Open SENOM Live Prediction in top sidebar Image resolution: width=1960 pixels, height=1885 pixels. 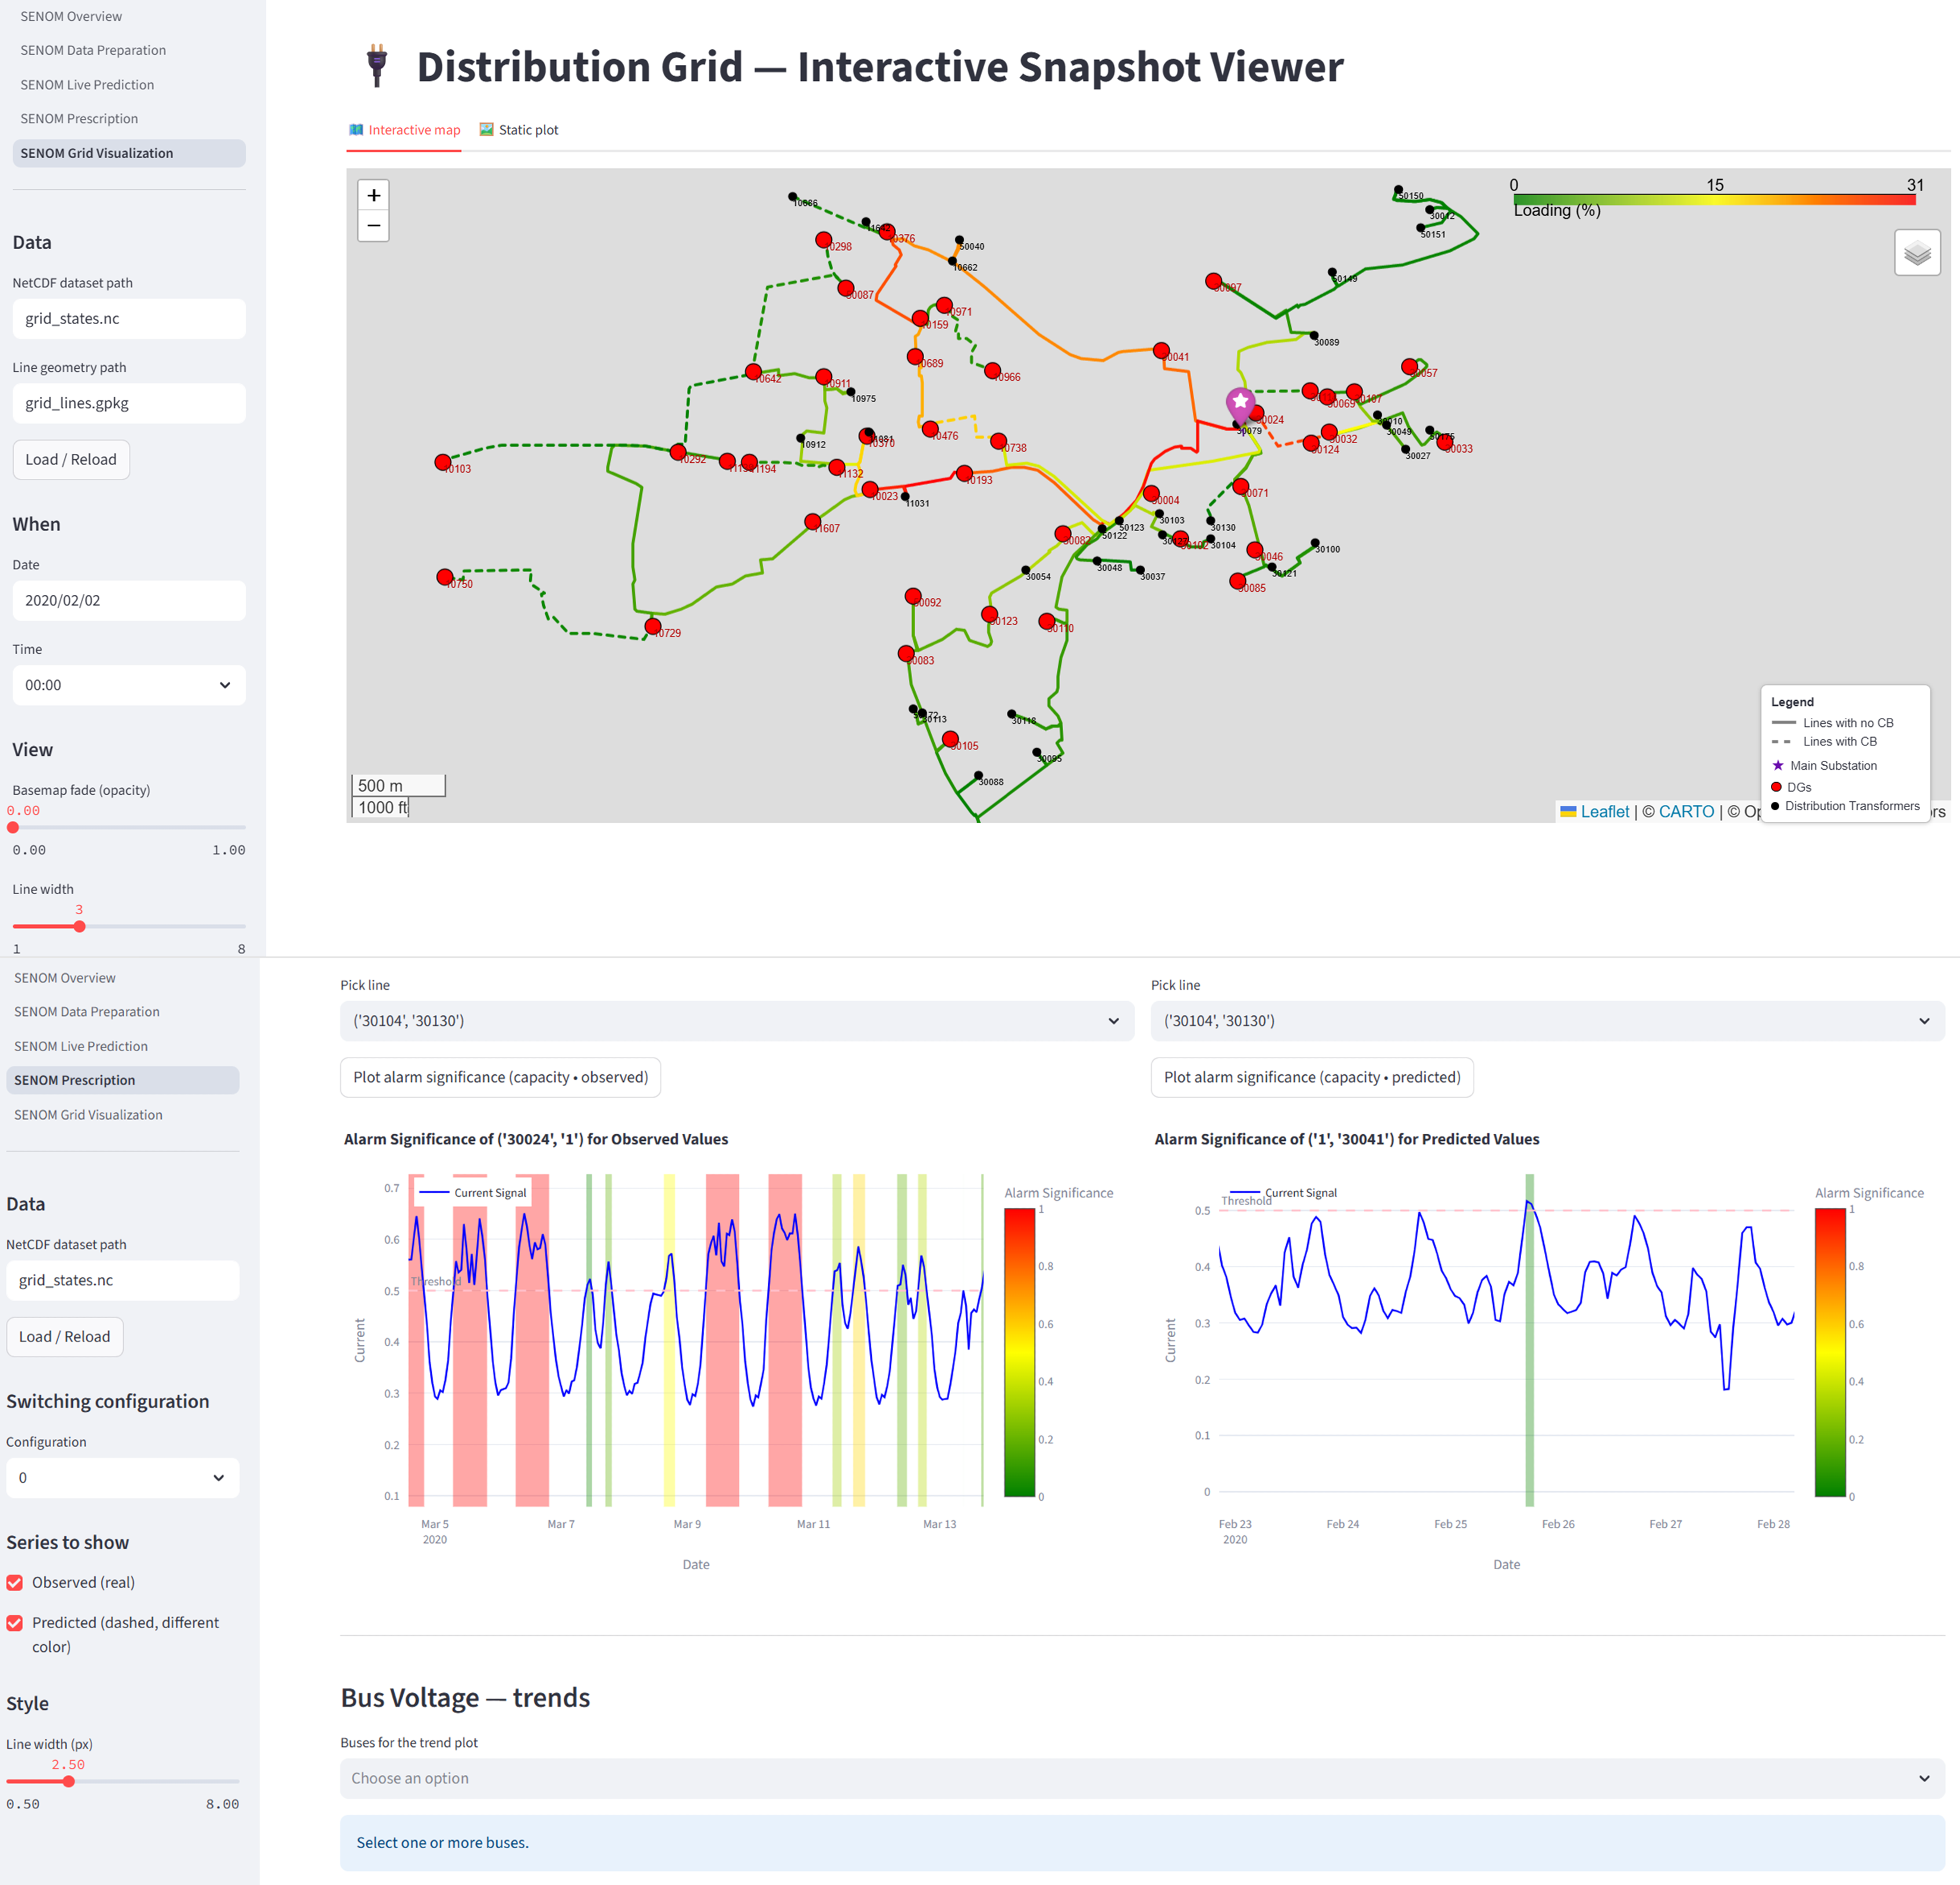87,85
